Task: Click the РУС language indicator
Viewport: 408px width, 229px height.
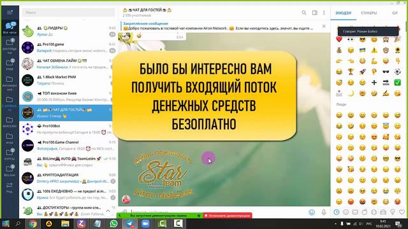Action: point(369,223)
